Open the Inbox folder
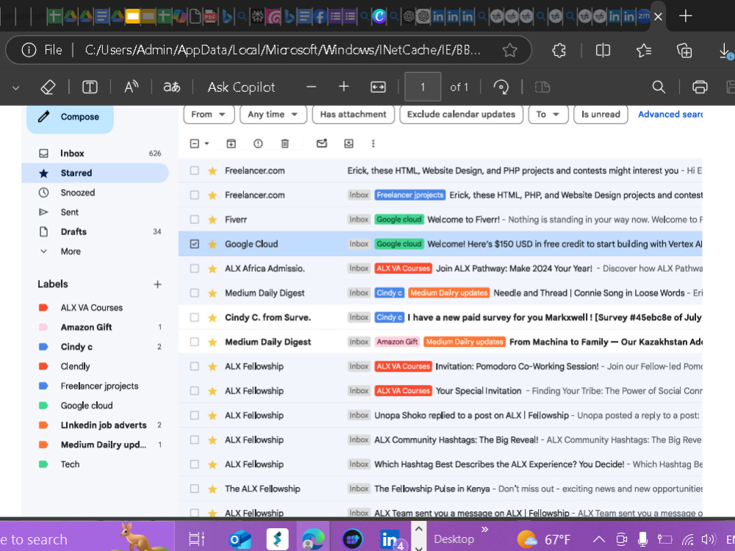Viewport: 735px width, 551px height. 72,154
